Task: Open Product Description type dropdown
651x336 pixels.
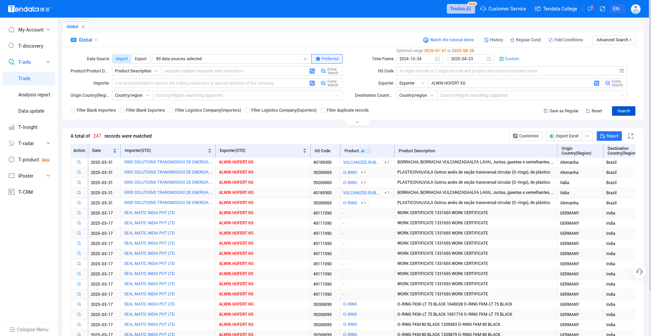Action: [136, 71]
